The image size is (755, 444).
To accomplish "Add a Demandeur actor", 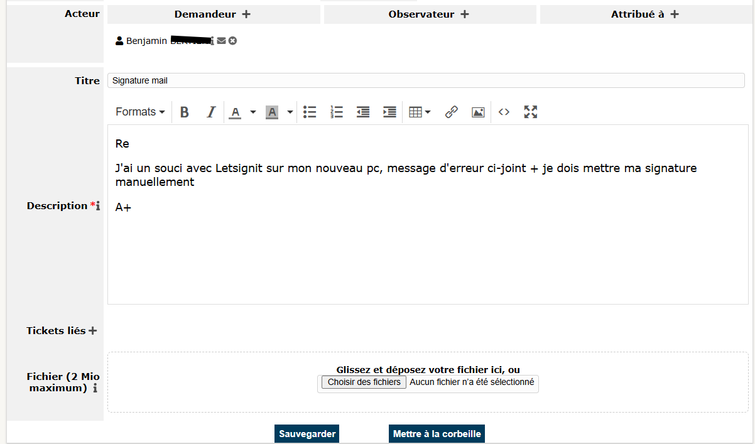I will pyautogui.click(x=246, y=14).
